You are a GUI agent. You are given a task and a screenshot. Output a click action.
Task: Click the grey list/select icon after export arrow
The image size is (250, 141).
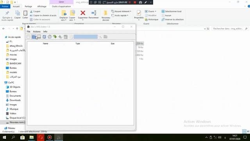[66, 37]
